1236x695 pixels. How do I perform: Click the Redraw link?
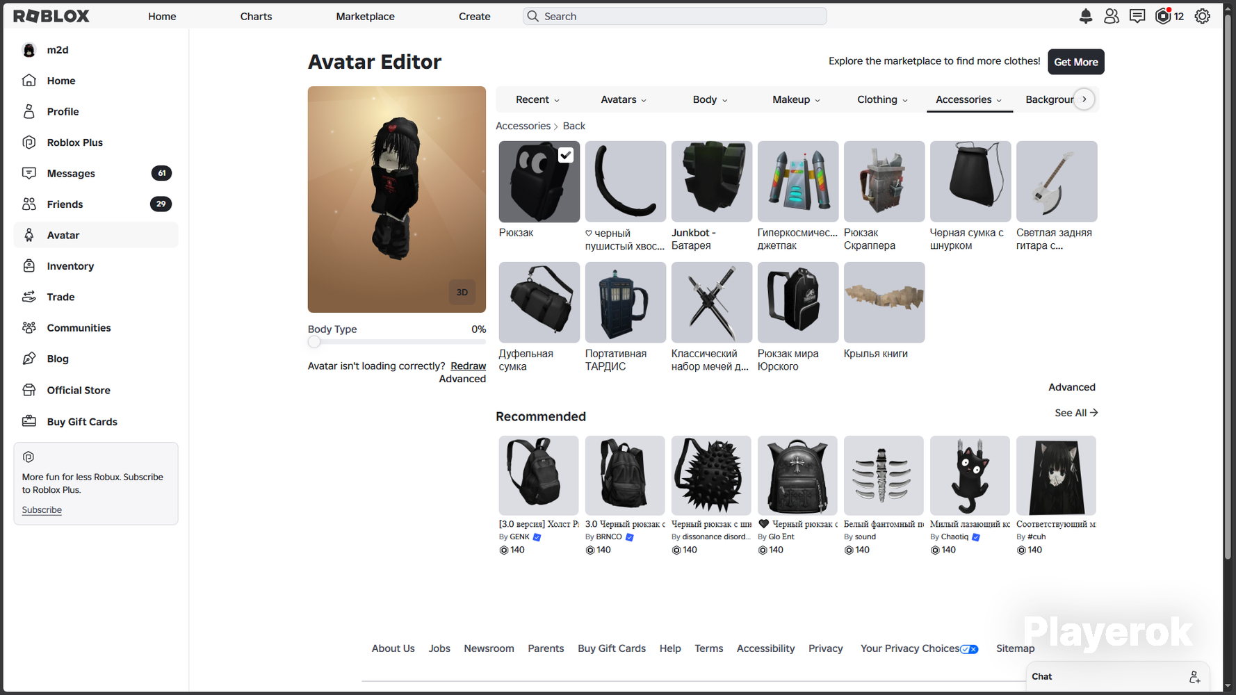[468, 366]
